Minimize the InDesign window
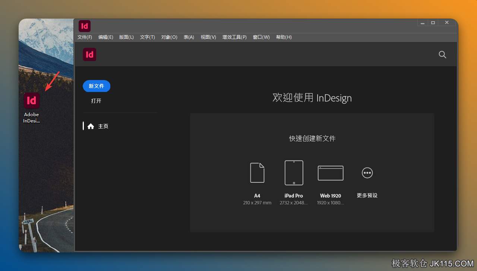The width and height of the screenshot is (477, 271). (x=423, y=23)
